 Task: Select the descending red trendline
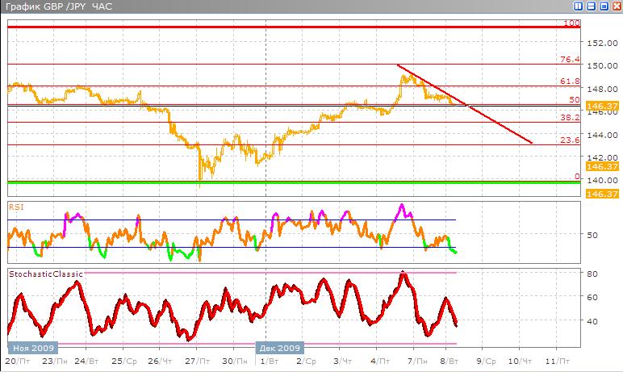coord(484,114)
